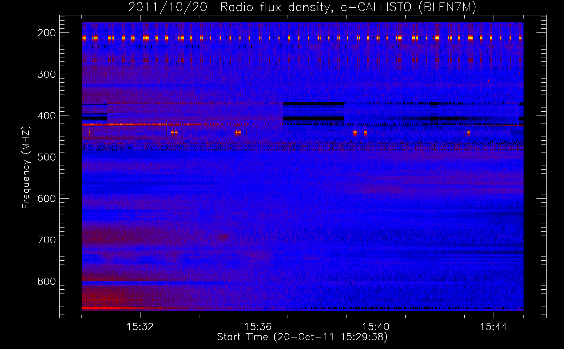Select the 500 frequency tick label
Screen dimensions: 564x349
46,157
